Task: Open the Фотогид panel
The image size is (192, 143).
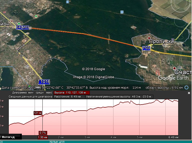Action: (x=8, y=137)
